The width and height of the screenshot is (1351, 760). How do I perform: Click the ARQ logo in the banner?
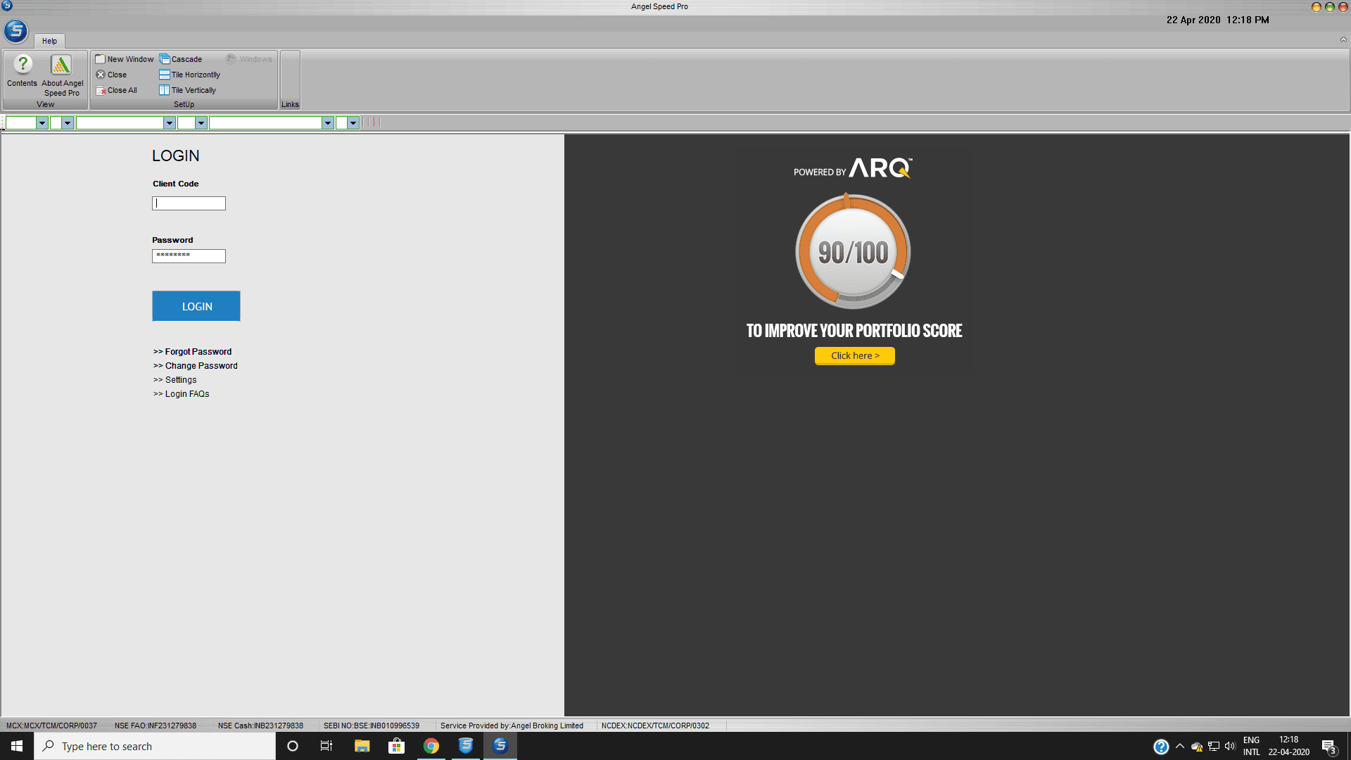click(x=880, y=168)
